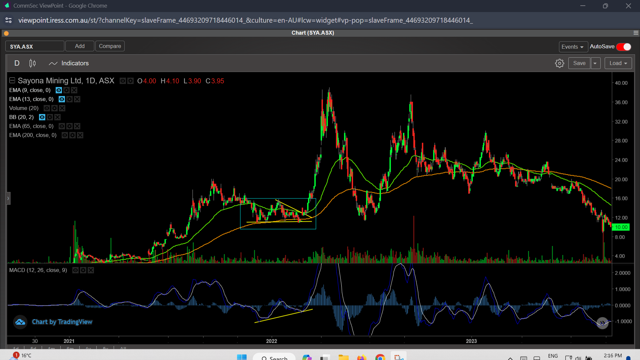This screenshot has width=640, height=360.
Task: Change the D chart interval
Action: pos(17,63)
